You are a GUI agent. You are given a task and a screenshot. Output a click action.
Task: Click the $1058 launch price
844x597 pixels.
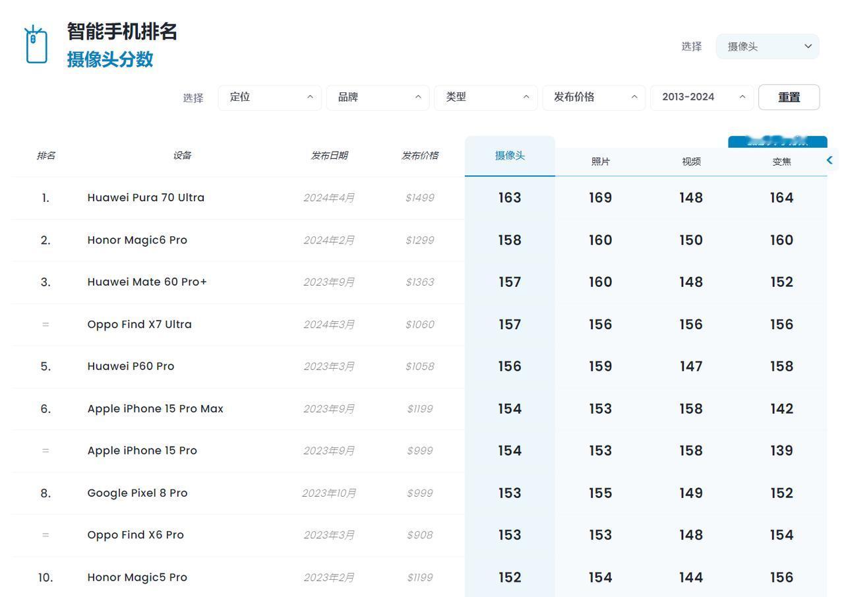pyautogui.click(x=420, y=366)
